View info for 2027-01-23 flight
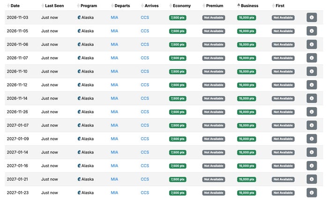 click(x=312, y=192)
